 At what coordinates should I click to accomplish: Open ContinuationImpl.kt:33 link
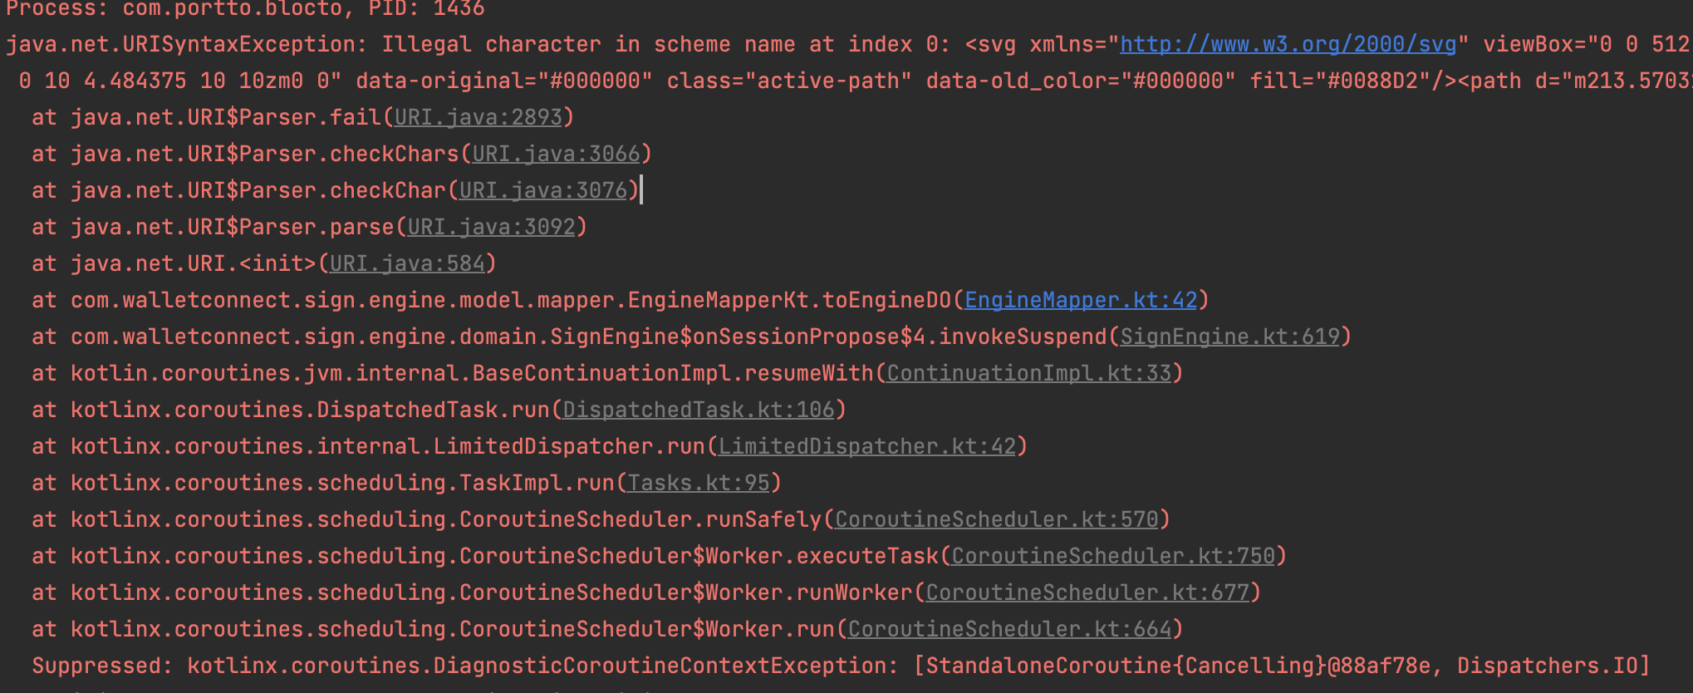pyautogui.click(x=1029, y=373)
